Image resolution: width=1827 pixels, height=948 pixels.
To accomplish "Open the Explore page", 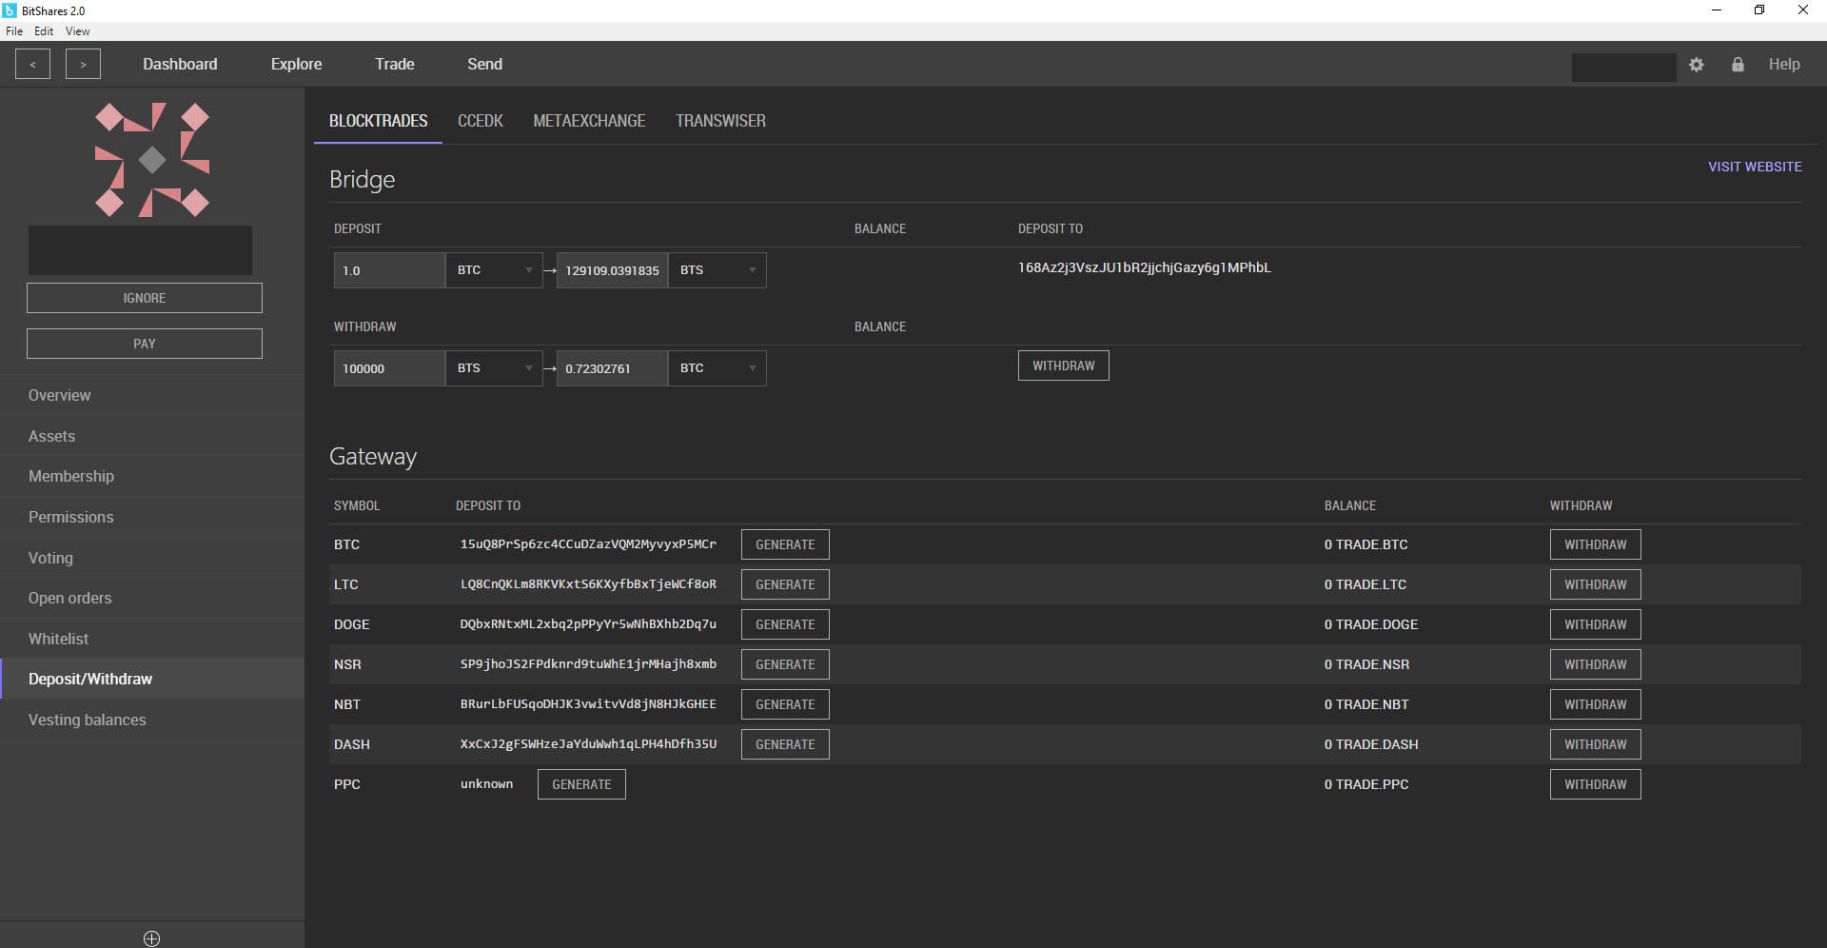I will [296, 64].
